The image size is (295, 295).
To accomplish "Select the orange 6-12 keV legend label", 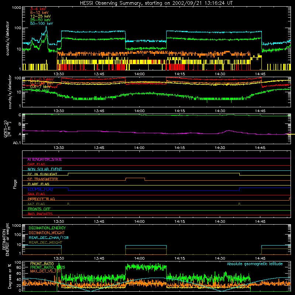I will pos(39,13).
